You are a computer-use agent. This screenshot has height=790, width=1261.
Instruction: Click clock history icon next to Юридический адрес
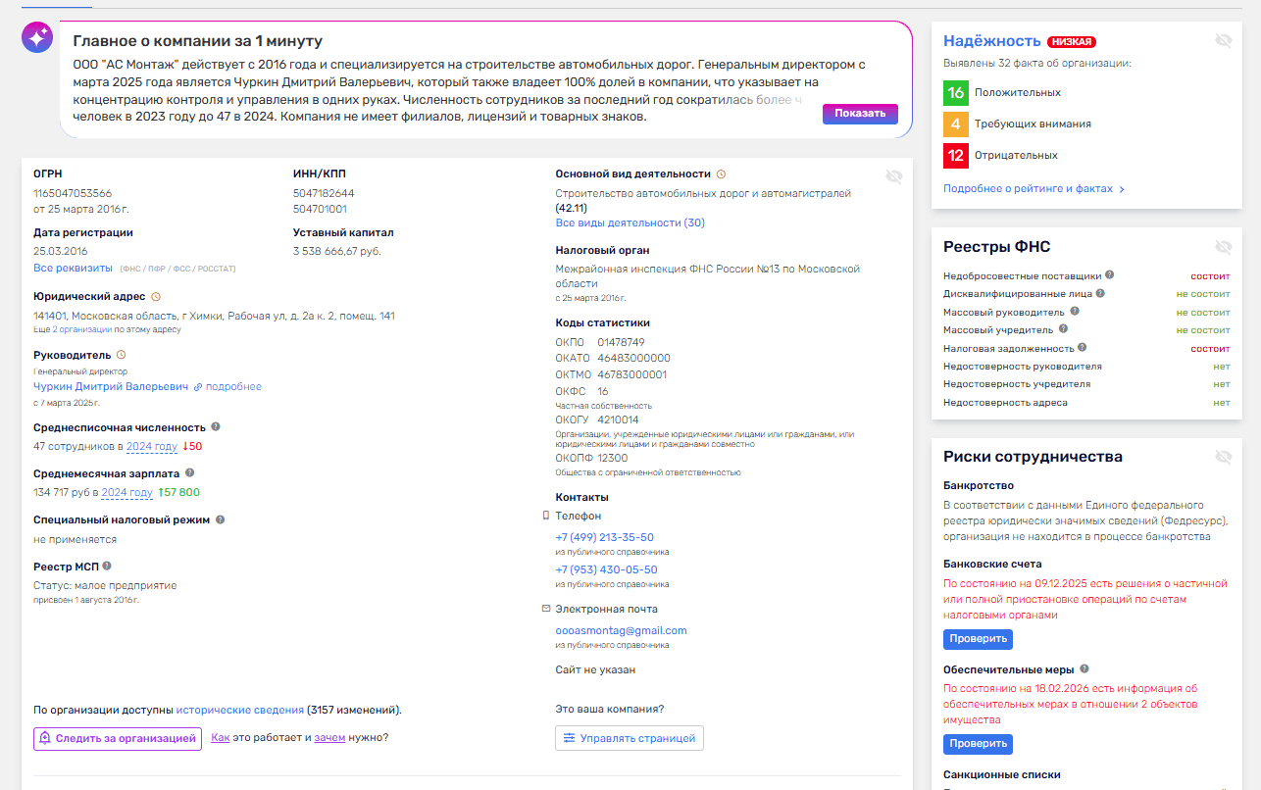[156, 297]
